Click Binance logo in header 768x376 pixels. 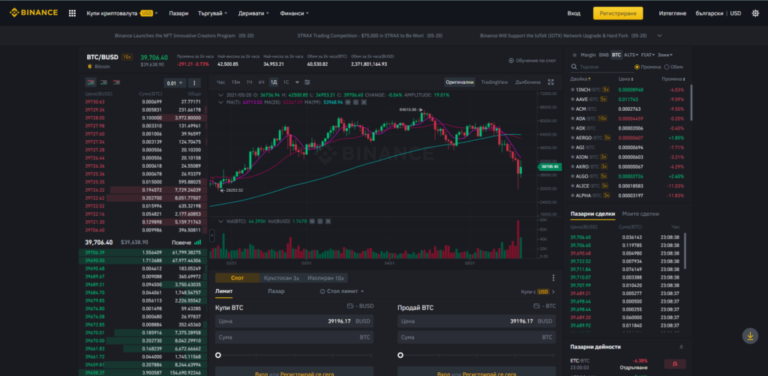[x=34, y=13]
